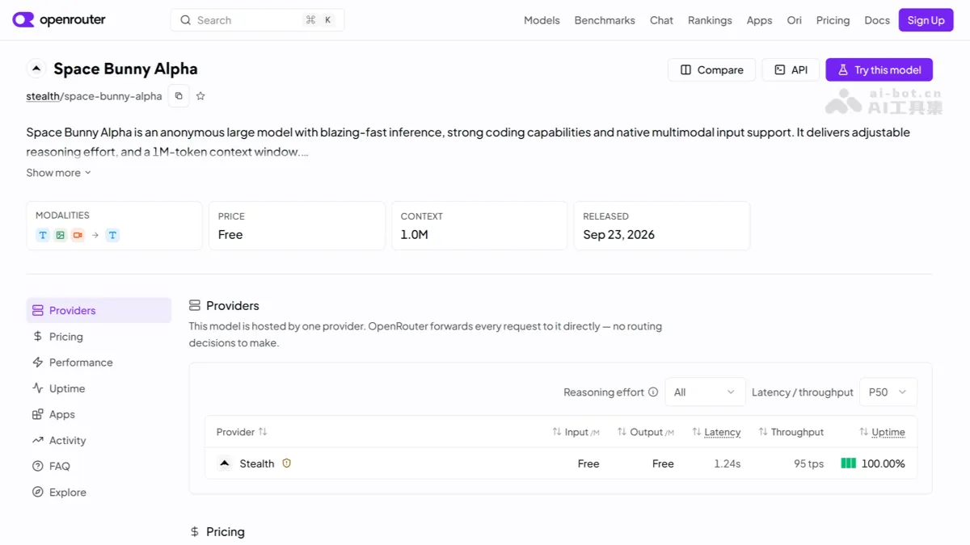Viewport: 970px width, 545px height.
Task: Open the Latency/throughput P50 dropdown
Action: [x=888, y=392]
